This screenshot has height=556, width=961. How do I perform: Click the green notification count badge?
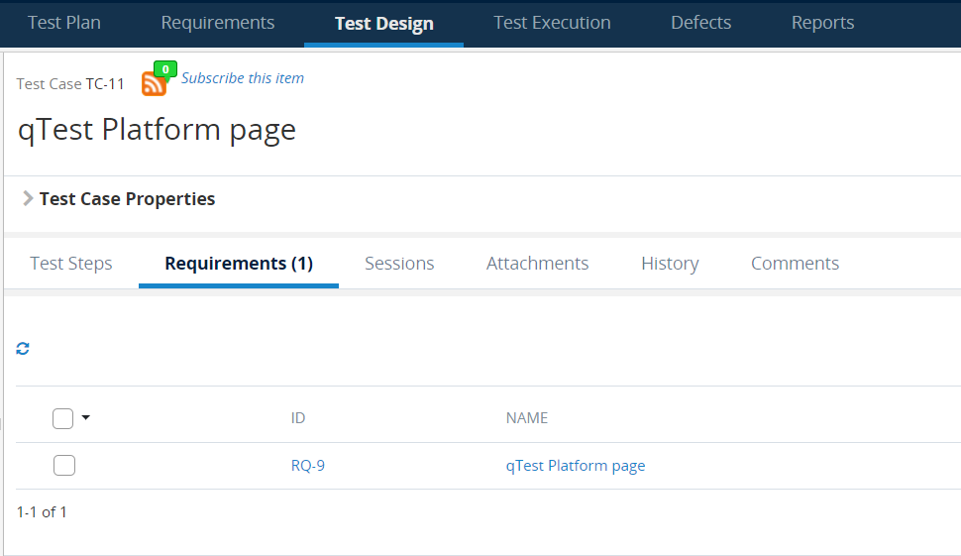165,69
